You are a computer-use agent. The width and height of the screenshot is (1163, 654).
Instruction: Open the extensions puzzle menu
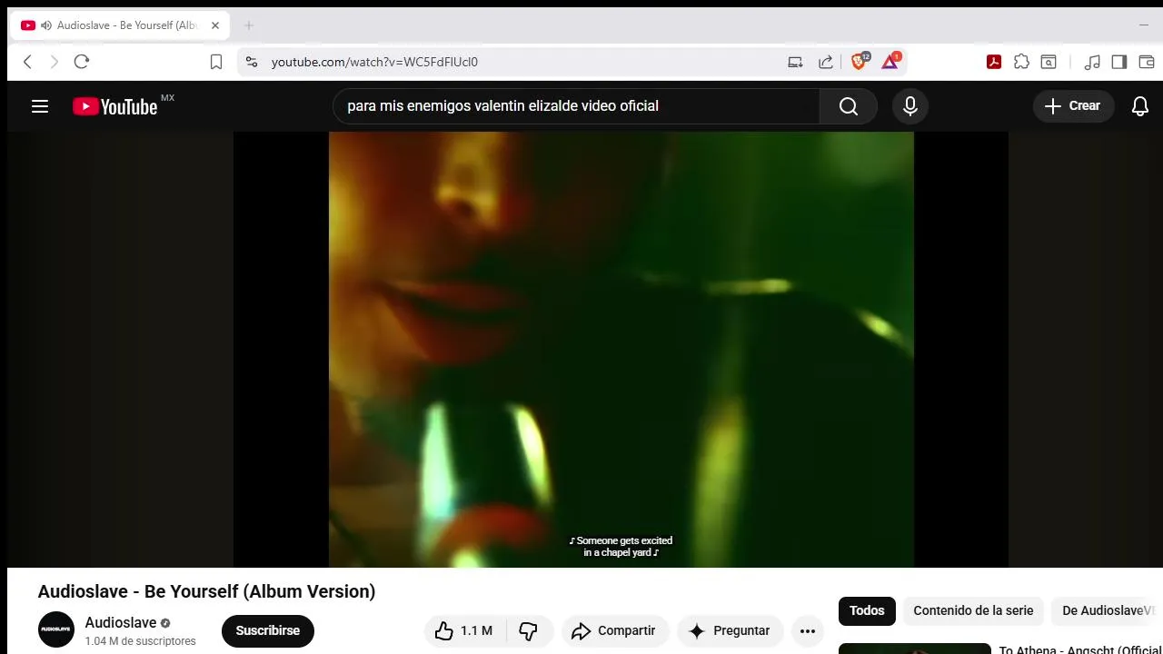point(1022,62)
